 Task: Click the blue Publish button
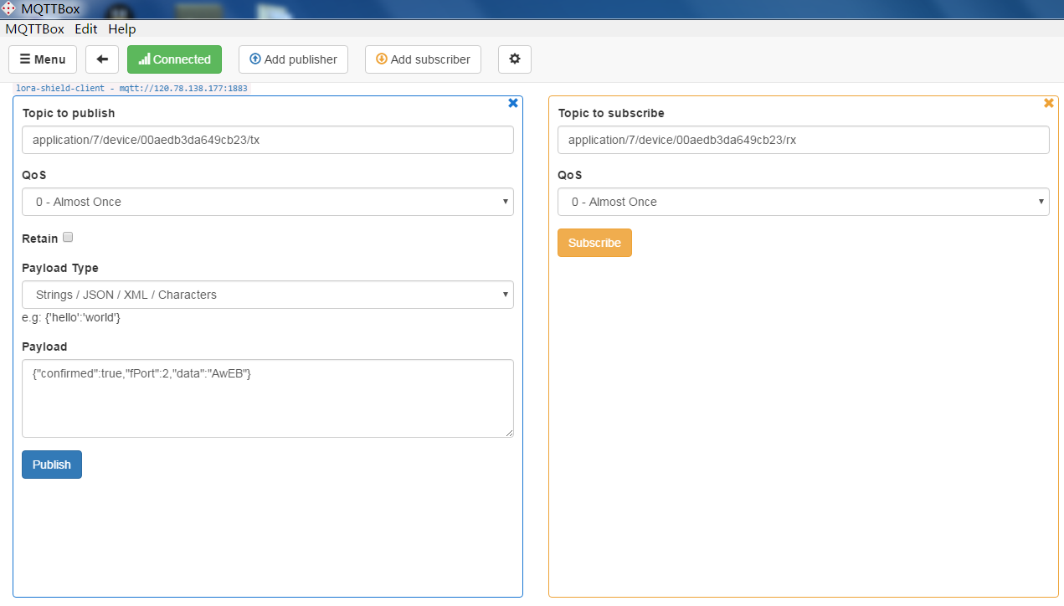click(52, 465)
